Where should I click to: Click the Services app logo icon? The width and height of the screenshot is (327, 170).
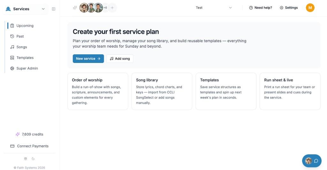8,9
